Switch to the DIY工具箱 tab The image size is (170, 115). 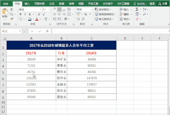123,4
